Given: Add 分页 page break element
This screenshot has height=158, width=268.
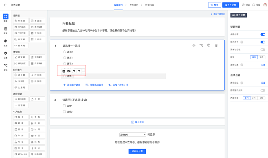Looking at the screenshot, I should 37,99.
